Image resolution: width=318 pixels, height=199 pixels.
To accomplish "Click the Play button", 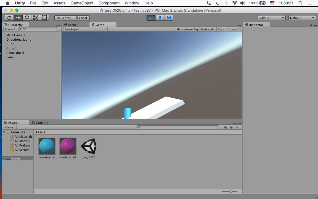I will coord(151,18).
